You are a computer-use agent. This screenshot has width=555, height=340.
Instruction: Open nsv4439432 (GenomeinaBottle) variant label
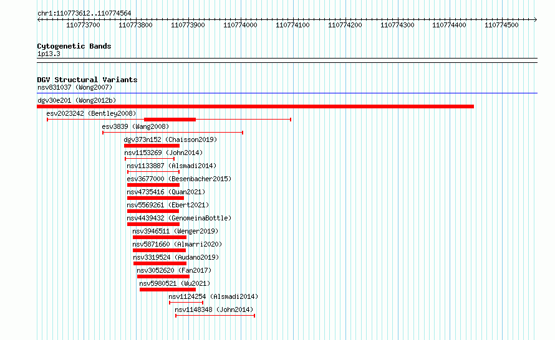pos(179,218)
